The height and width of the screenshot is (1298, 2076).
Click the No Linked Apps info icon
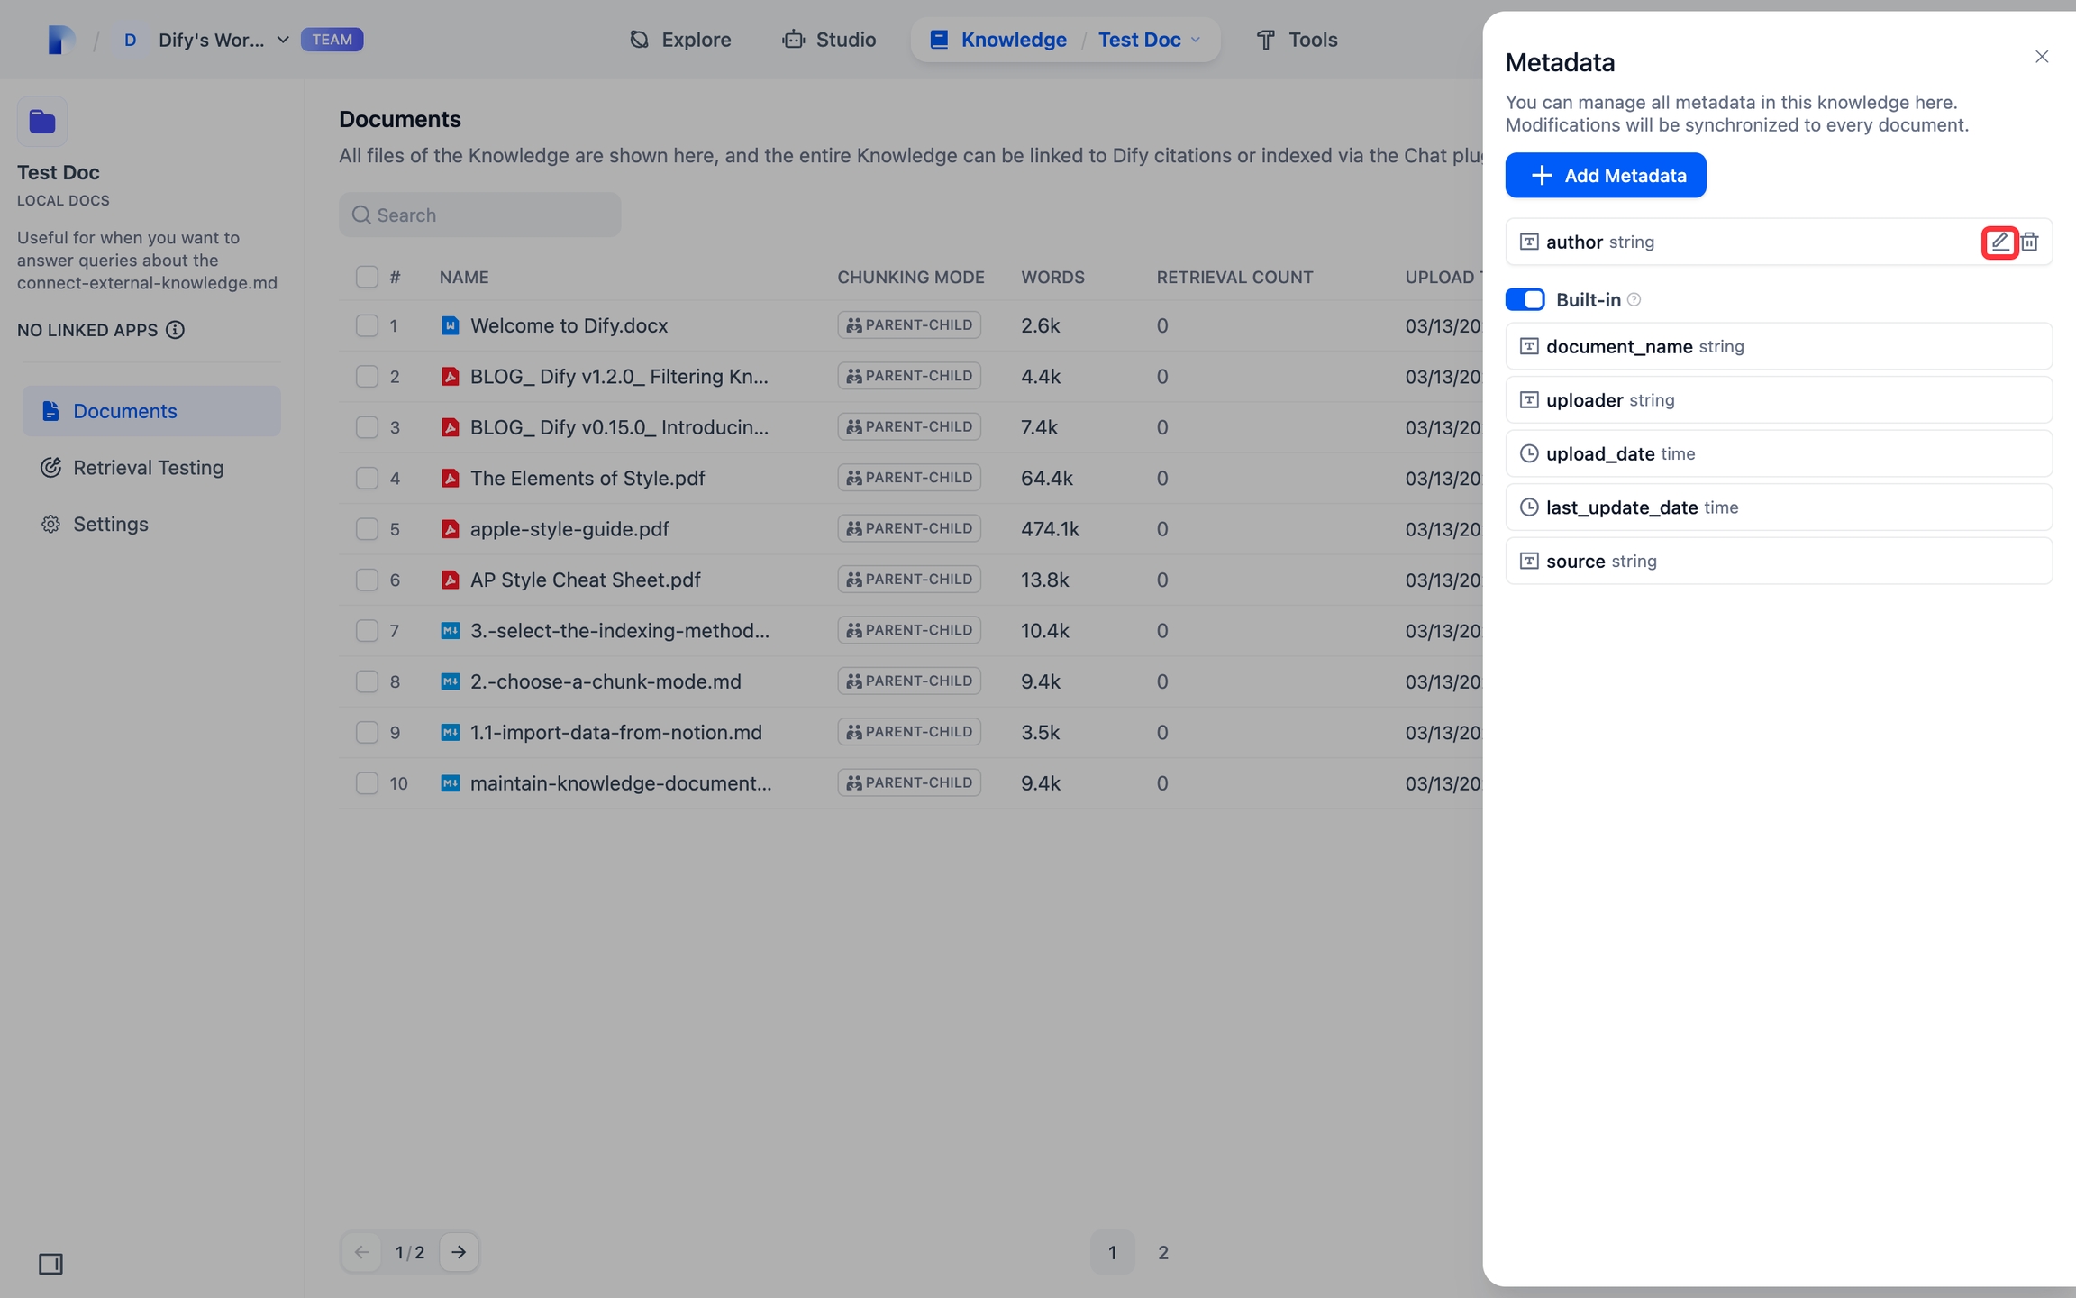(x=176, y=330)
